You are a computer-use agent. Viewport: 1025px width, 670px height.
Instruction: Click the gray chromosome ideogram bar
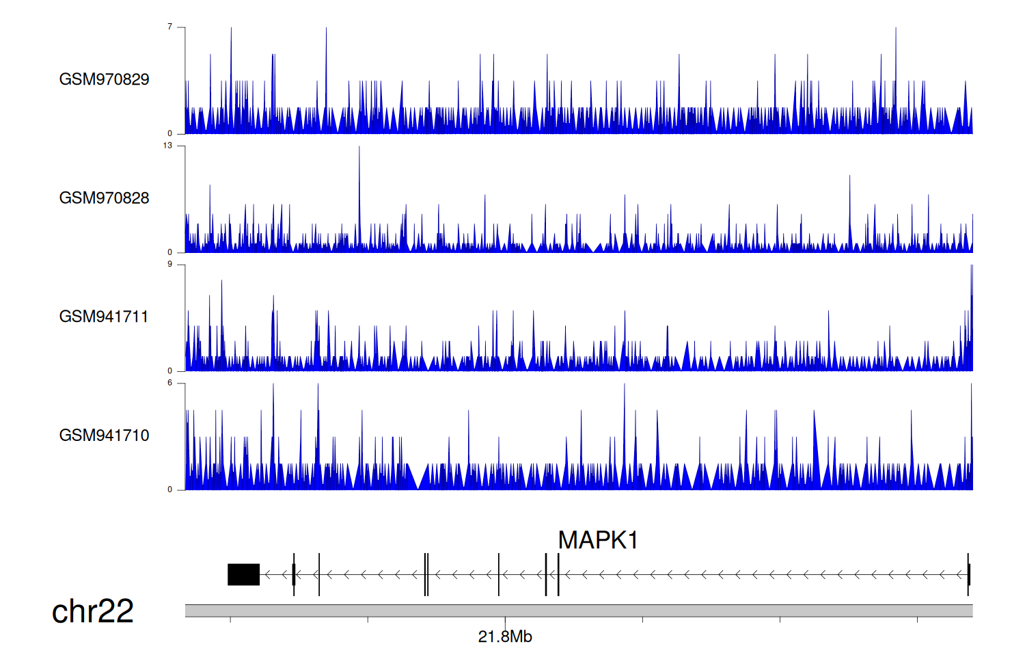pyautogui.click(x=578, y=611)
